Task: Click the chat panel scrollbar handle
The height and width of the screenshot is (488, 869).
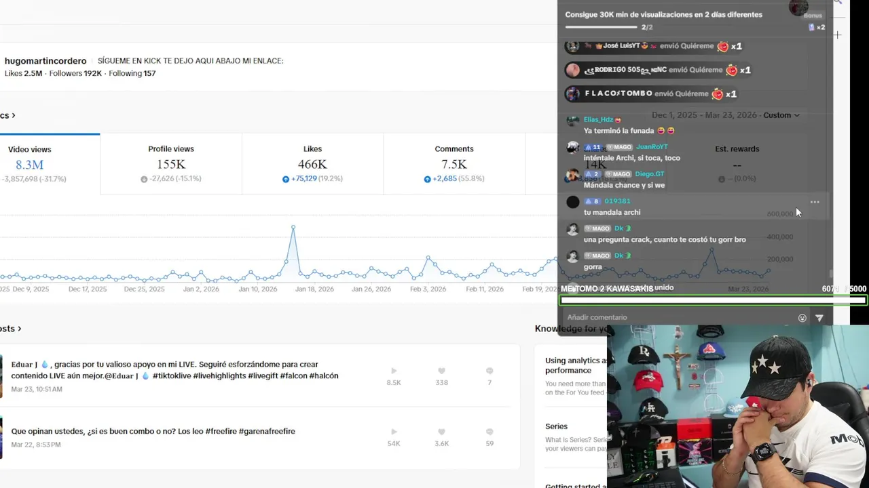Action: click(831, 274)
